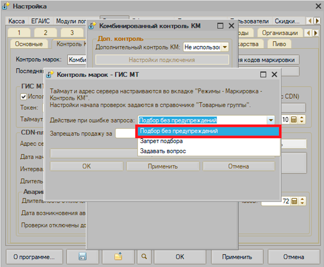Open calculator icon beside value 10
324x267 pixels.
294,120
